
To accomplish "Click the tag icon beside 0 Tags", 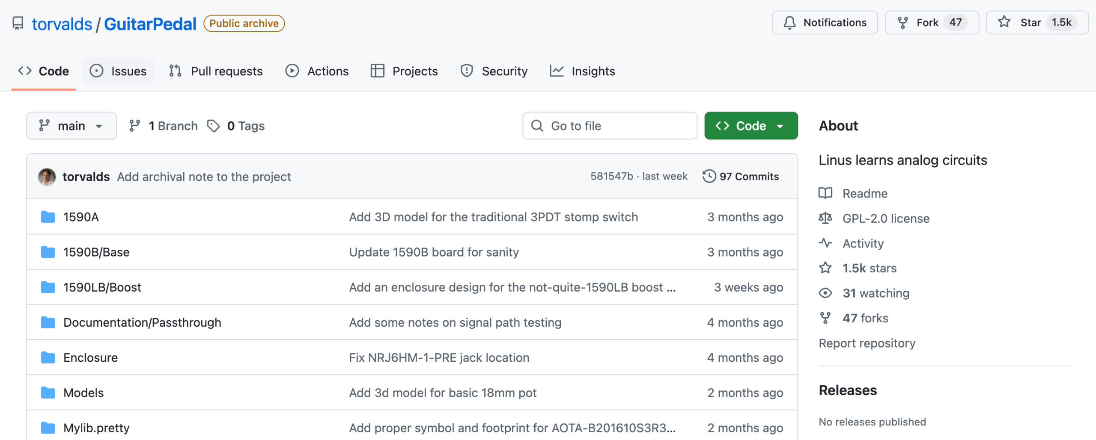I will click(x=213, y=126).
